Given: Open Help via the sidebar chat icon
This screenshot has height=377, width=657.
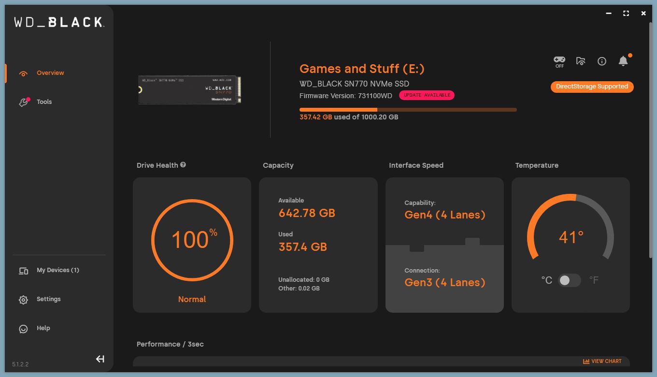Looking at the screenshot, I should 23,328.
